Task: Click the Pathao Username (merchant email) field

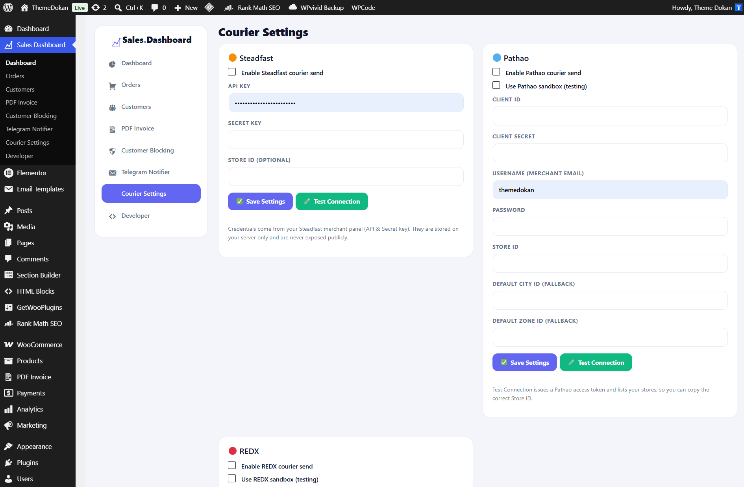Action: click(610, 190)
